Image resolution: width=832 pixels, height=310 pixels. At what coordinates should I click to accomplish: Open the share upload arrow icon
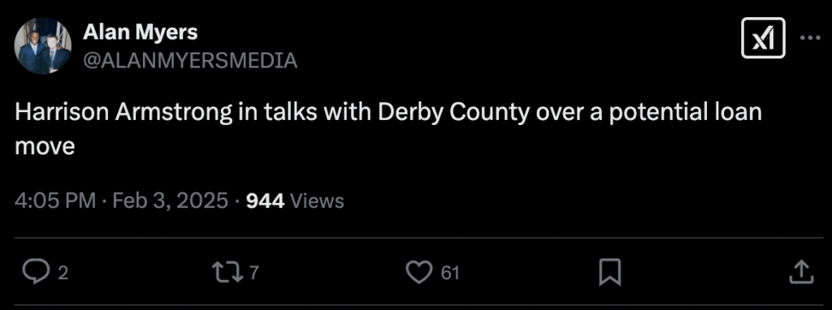coord(800,273)
